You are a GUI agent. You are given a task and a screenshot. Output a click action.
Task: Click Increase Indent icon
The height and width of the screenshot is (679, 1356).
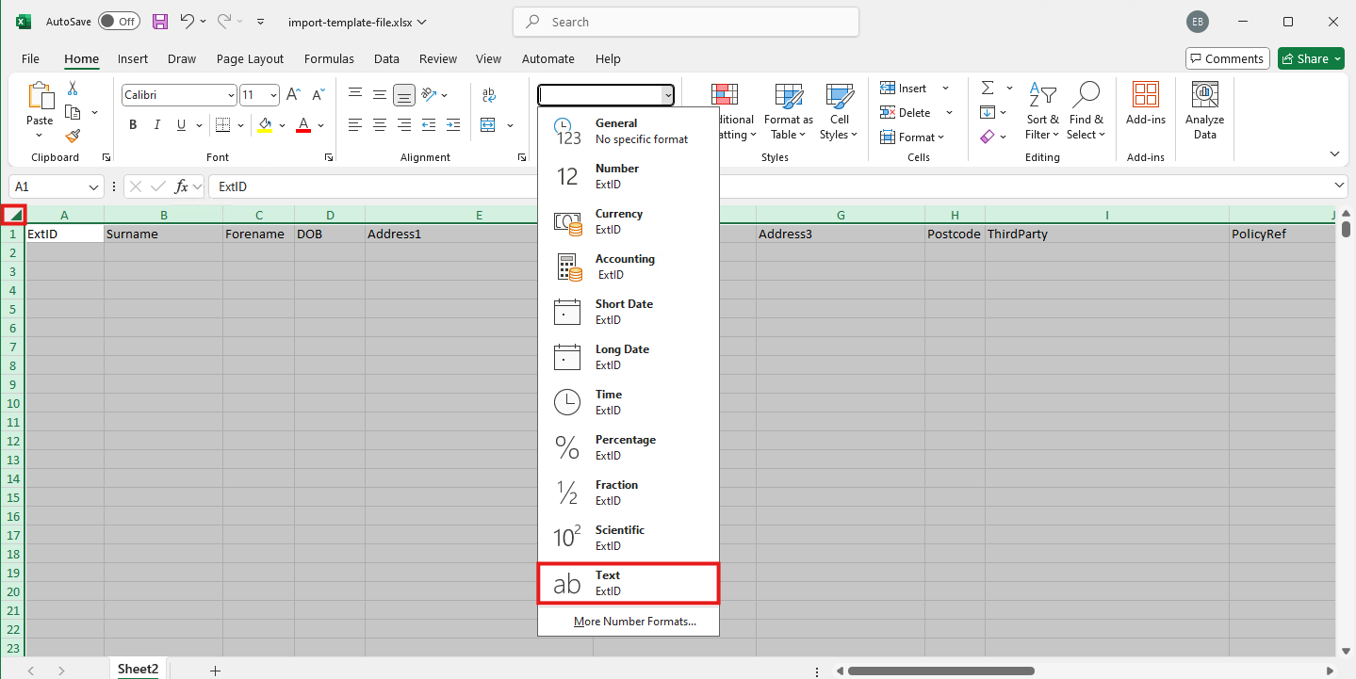[453, 124]
